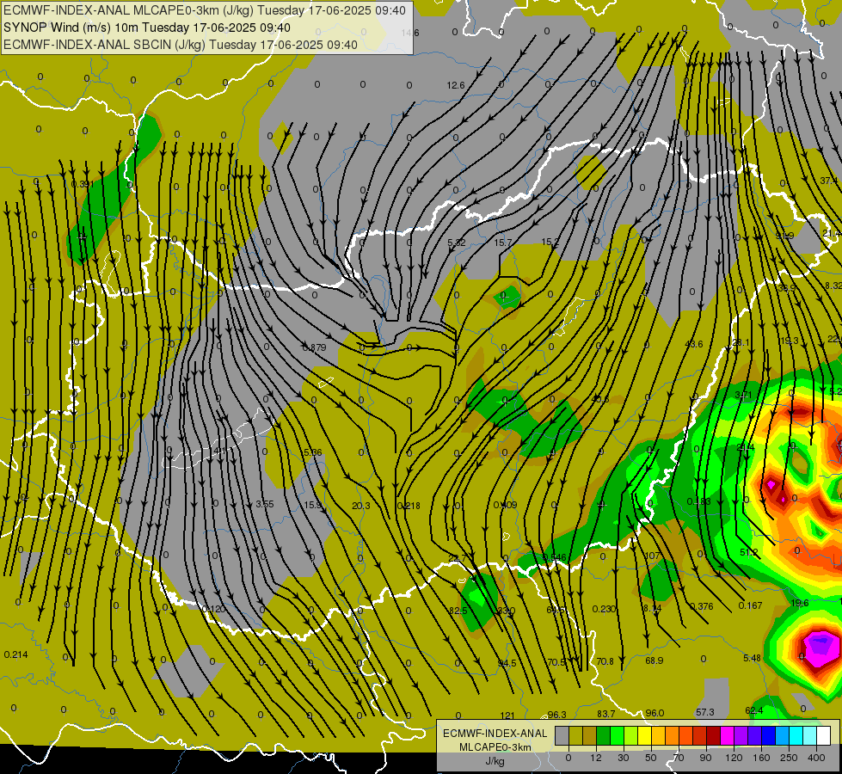Click the map value 64.6
This screenshot has width=842, height=774.
tap(556, 611)
